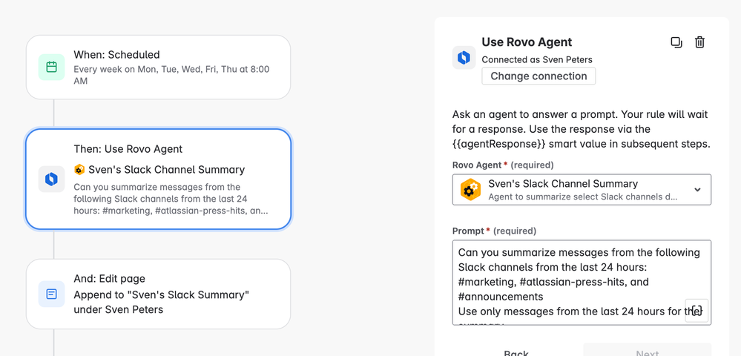
Task: Select the Then: Use Rovo Agent step
Action: (x=158, y=179)
